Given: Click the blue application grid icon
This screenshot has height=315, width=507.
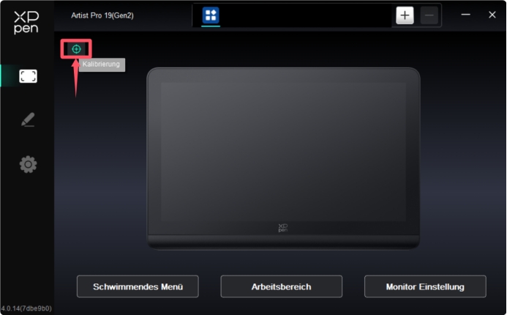Looking at the screenshot, I should click(x=211, y=15).
